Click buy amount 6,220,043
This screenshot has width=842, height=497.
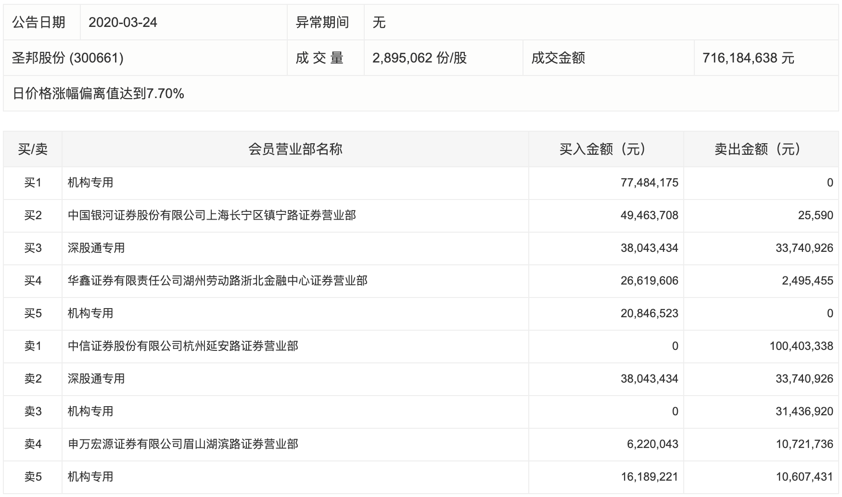tap(652, 444)
